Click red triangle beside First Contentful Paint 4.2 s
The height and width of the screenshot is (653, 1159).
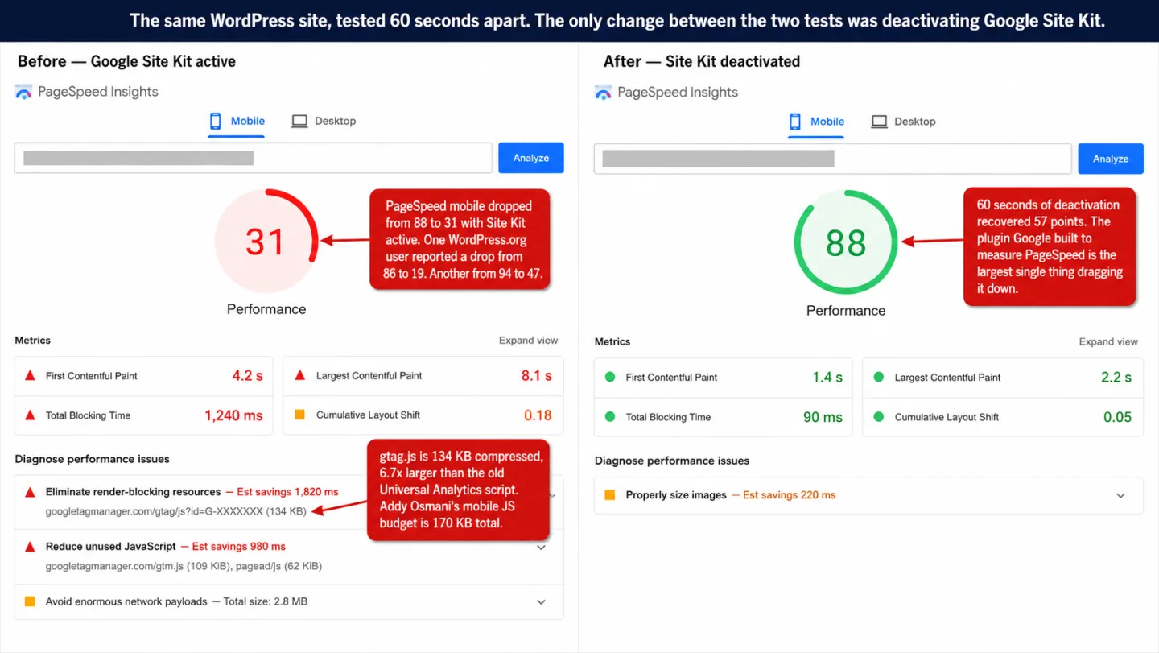pyautogui.click(x=30, y=376)
